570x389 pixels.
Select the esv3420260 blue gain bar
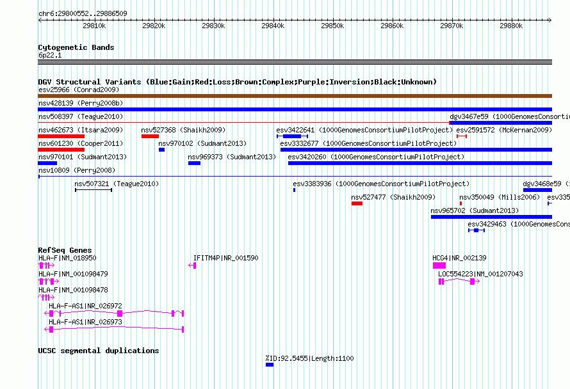click(x=420, y=163)
